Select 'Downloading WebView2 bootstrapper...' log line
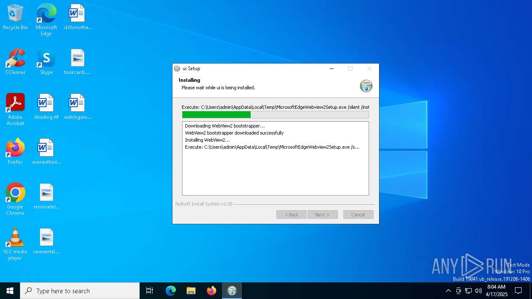The image size is (532, 299). [225, 126]
